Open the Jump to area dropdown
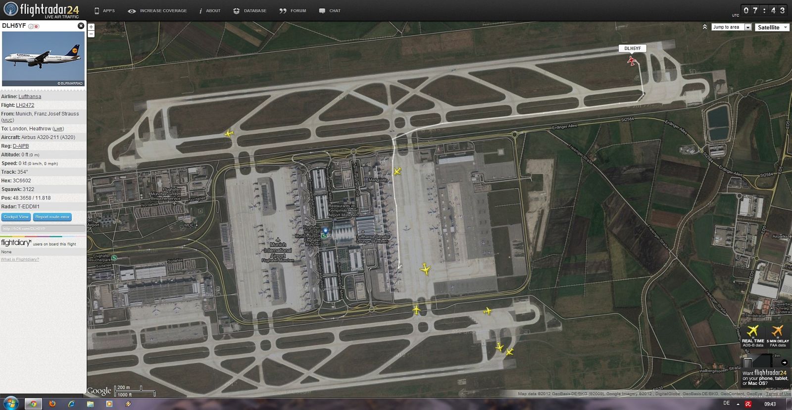 pos(731,27)
